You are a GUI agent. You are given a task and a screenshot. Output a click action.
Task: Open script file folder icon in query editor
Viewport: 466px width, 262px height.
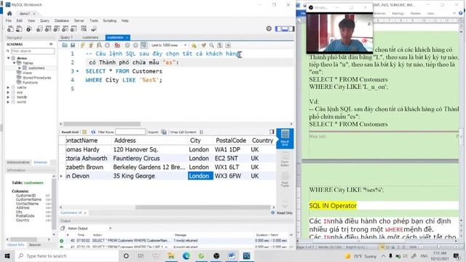(65, 45)
